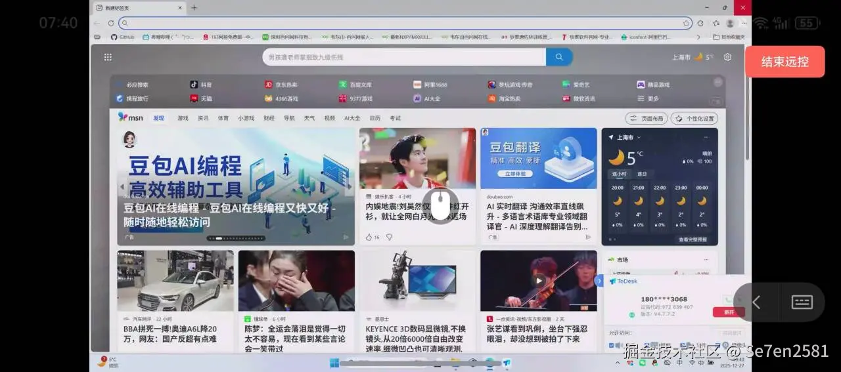This screenshot has height=372, width=841.
Task: Open the 上海市 weather indicator in page header
Action: tap(692, 57)
